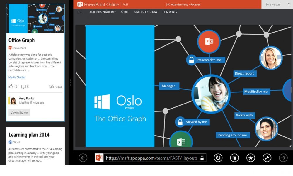293x176 pixels.
Task: Open page tools wrench icon
Action: point(267,158)
